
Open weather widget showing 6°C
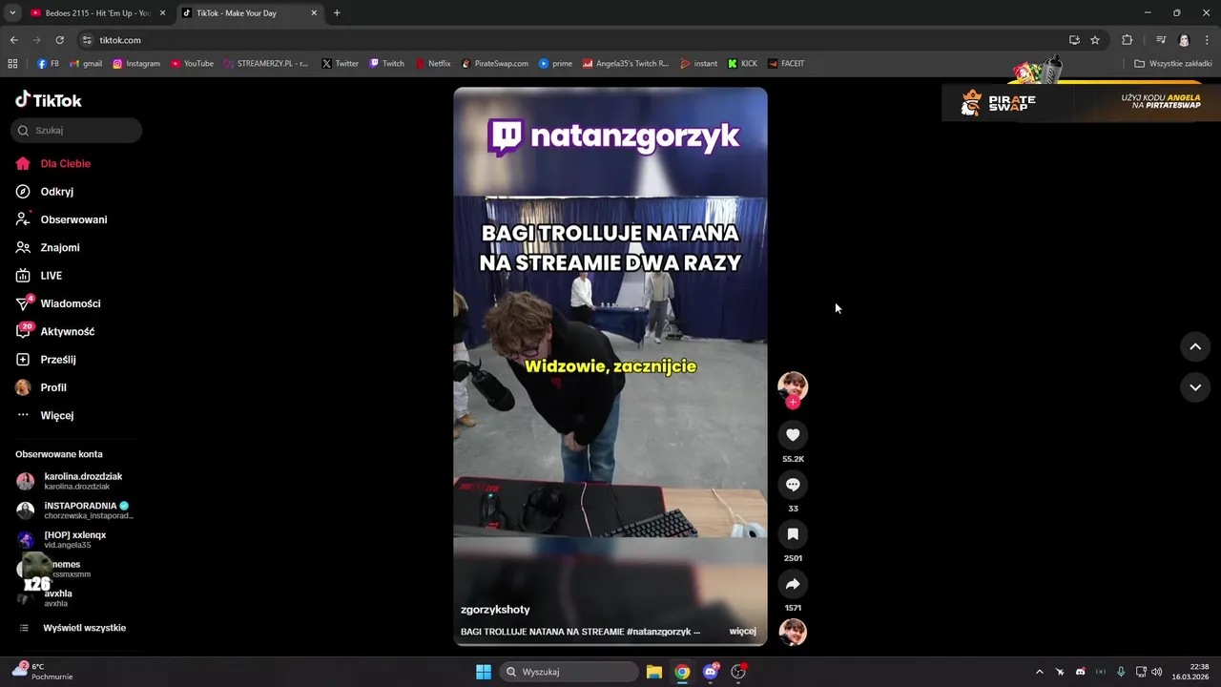(x=43, y=672)
